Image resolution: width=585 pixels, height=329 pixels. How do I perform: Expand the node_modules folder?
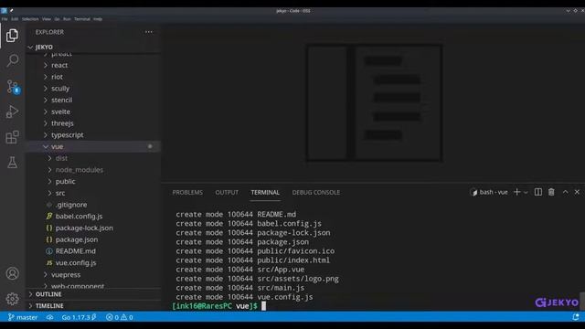(93, 170)
